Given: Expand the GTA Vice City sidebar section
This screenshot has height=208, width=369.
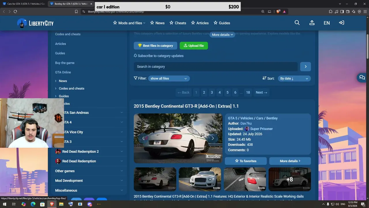Looking at the screenshot, I should click(x=122, y=132).
